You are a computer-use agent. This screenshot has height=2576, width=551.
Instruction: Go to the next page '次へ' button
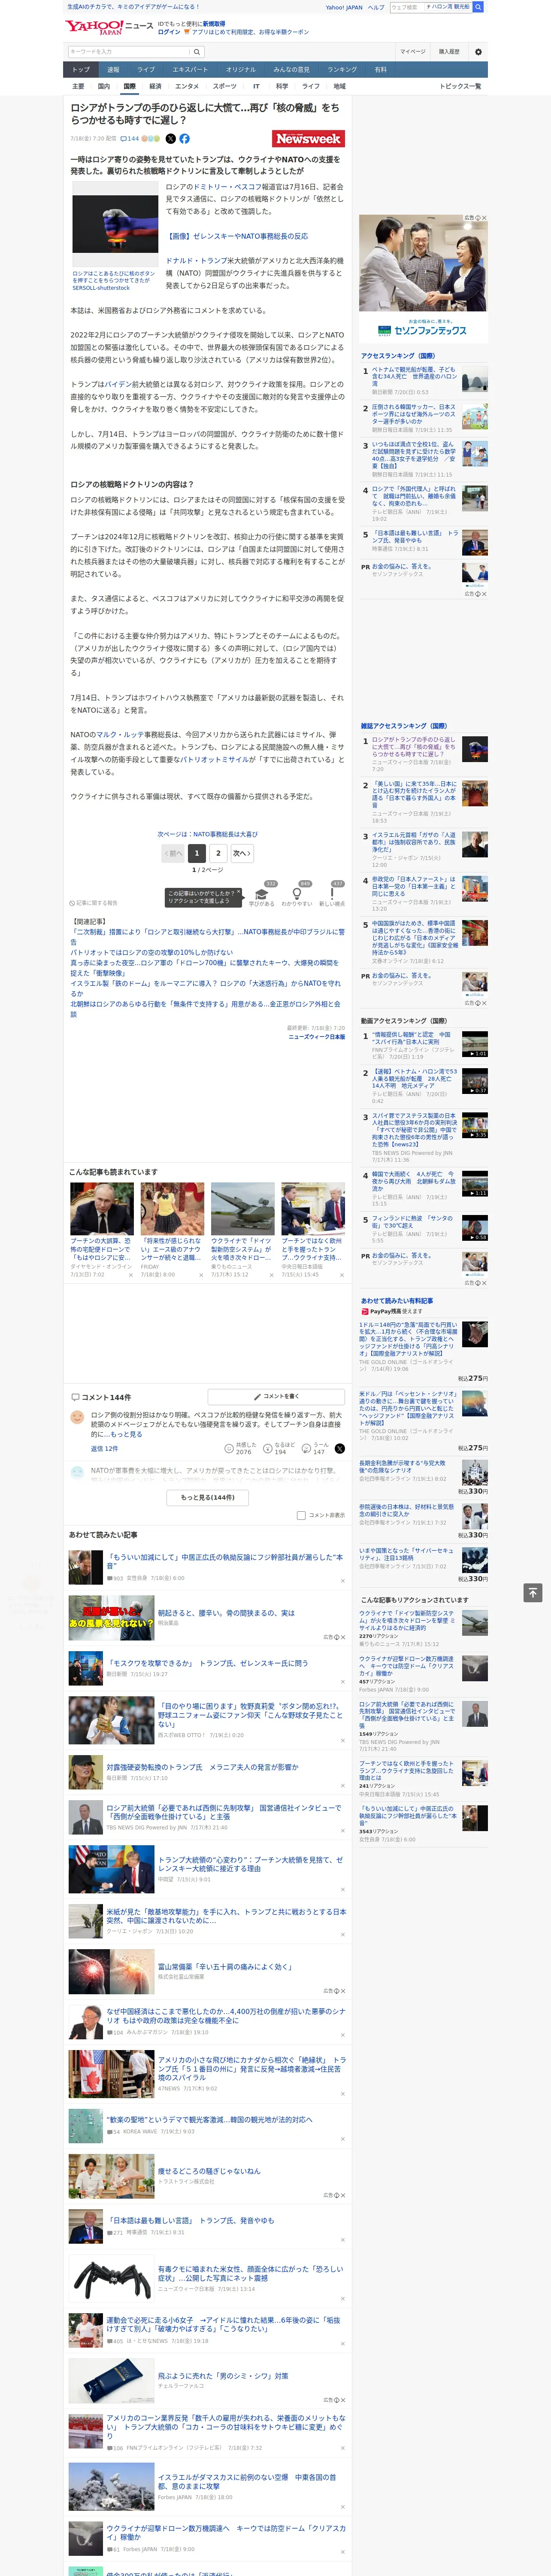pos(242,853)
